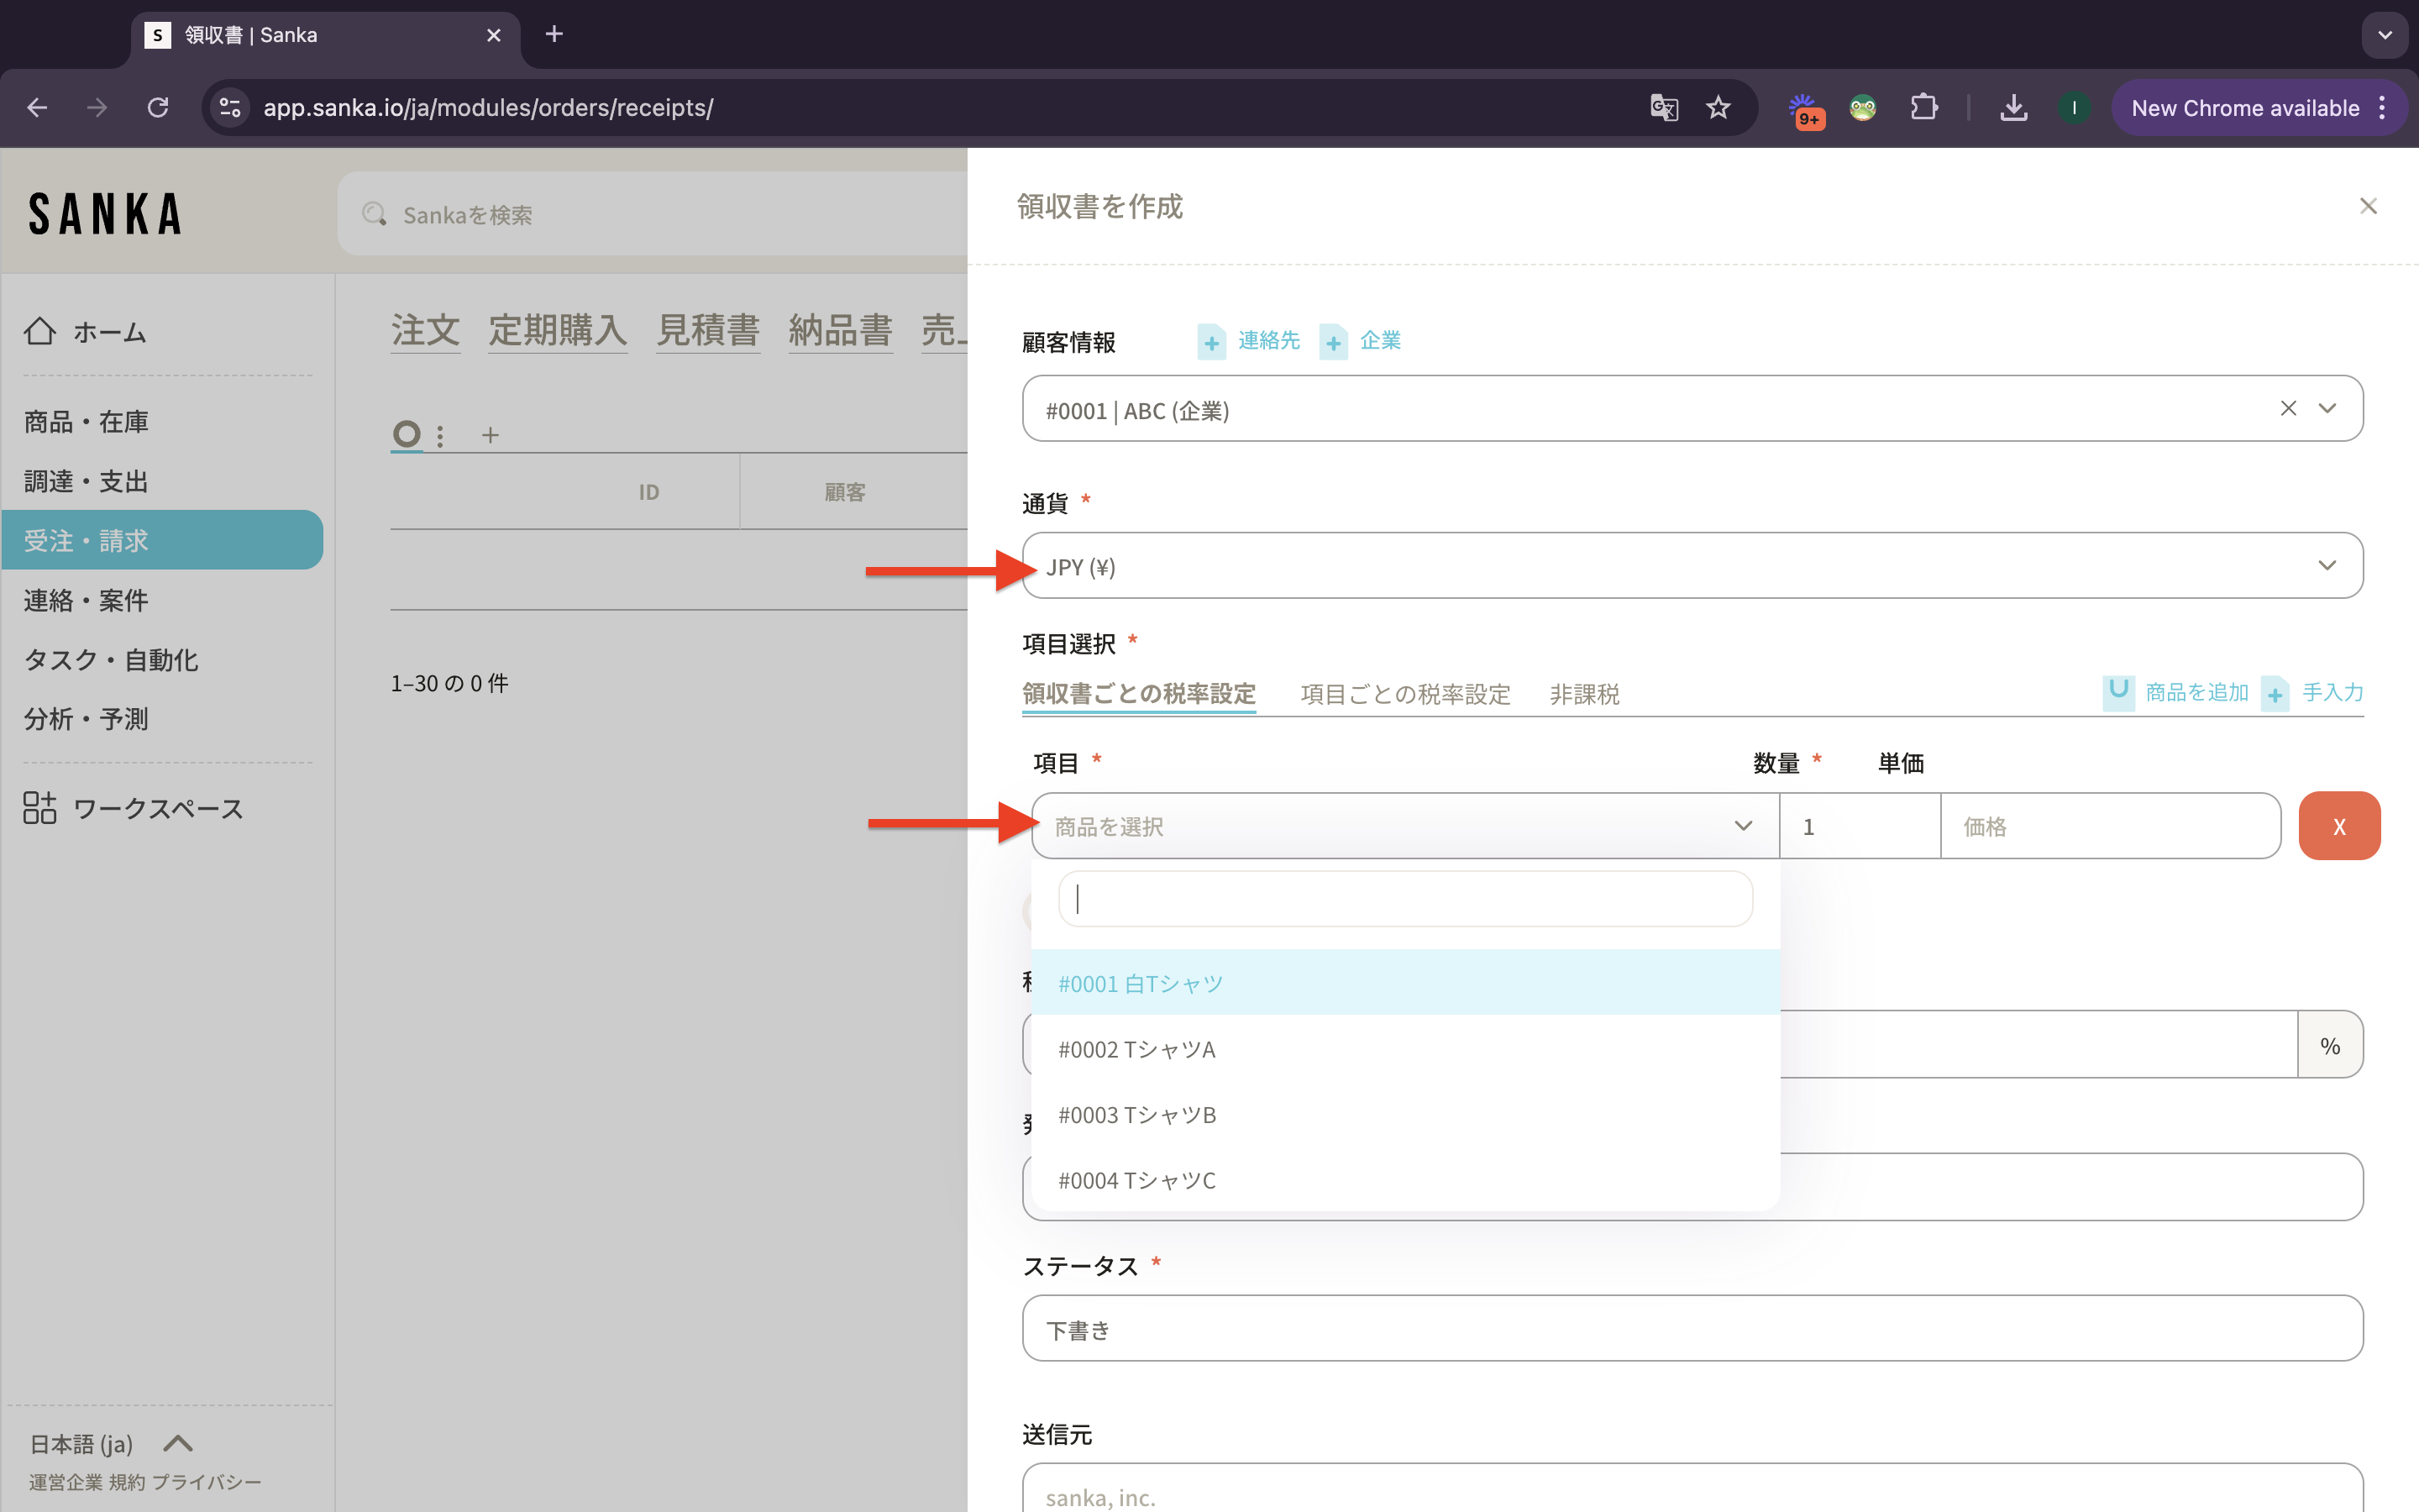
Task: Switch to 項目ごとの税率設定 tab
Action: point(1404,694)
